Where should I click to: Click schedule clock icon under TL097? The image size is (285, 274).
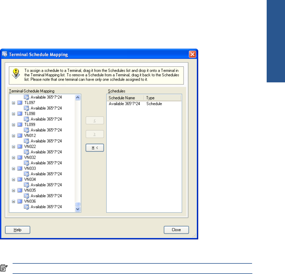(27, 108)
